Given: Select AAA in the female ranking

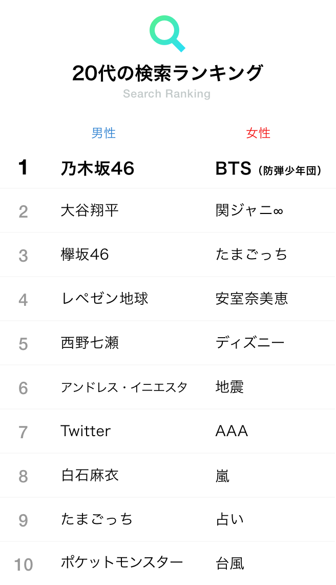Looking at the screenshot, I should (232, 431).
